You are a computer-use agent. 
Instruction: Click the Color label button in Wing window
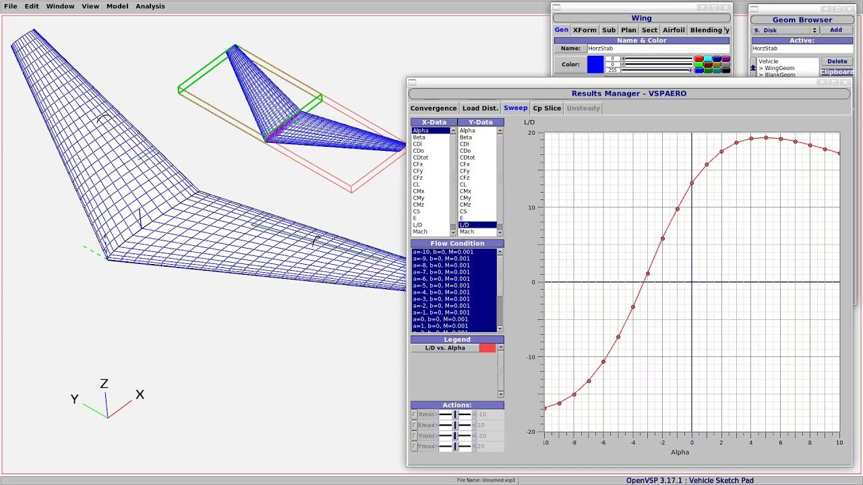coord(570,65)
